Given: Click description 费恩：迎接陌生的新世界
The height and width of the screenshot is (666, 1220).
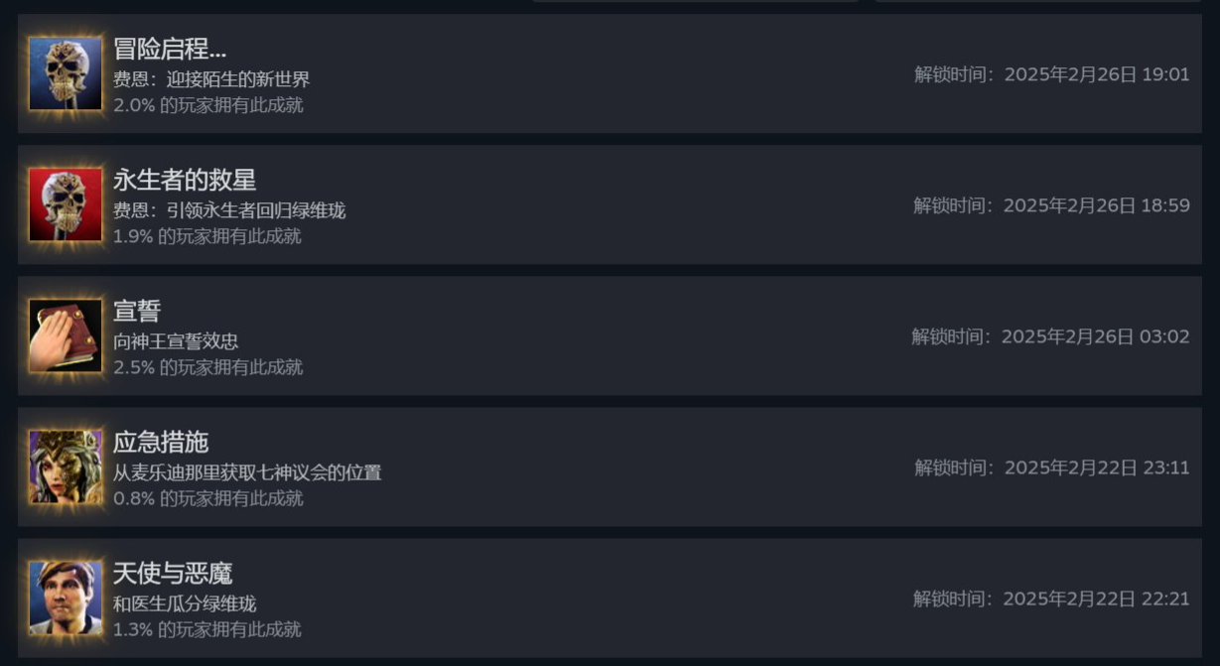Looking at the screenshot, I should click(x=211, y=79).
